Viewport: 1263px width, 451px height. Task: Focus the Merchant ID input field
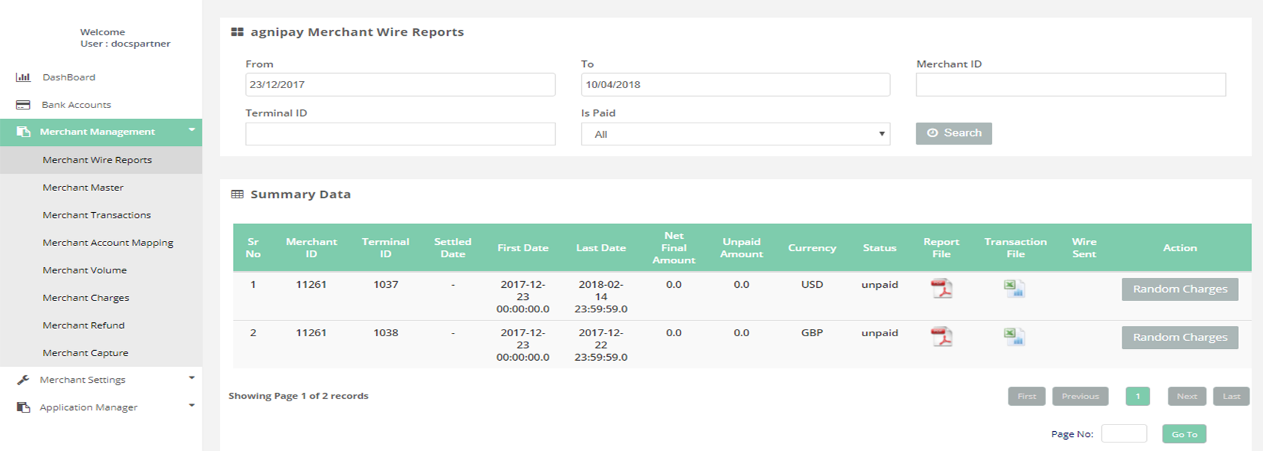(x=1070, y=85)
